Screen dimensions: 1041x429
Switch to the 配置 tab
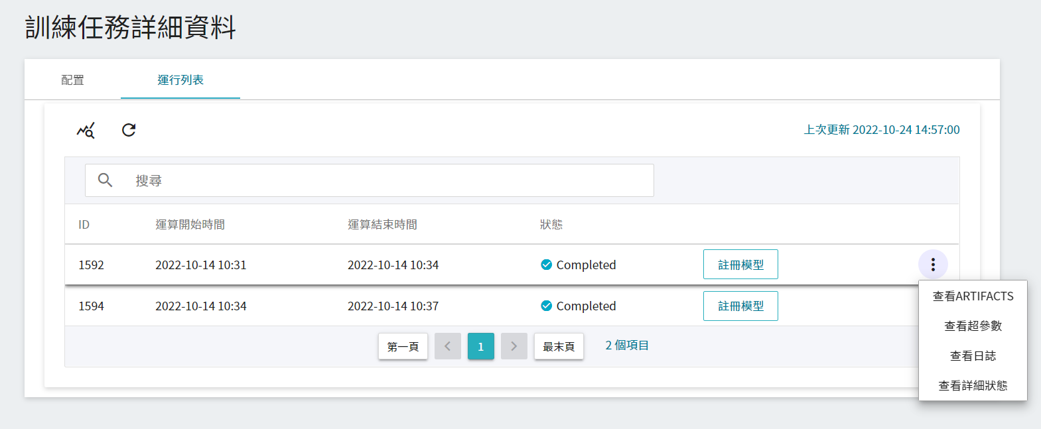tap(72, 80)
